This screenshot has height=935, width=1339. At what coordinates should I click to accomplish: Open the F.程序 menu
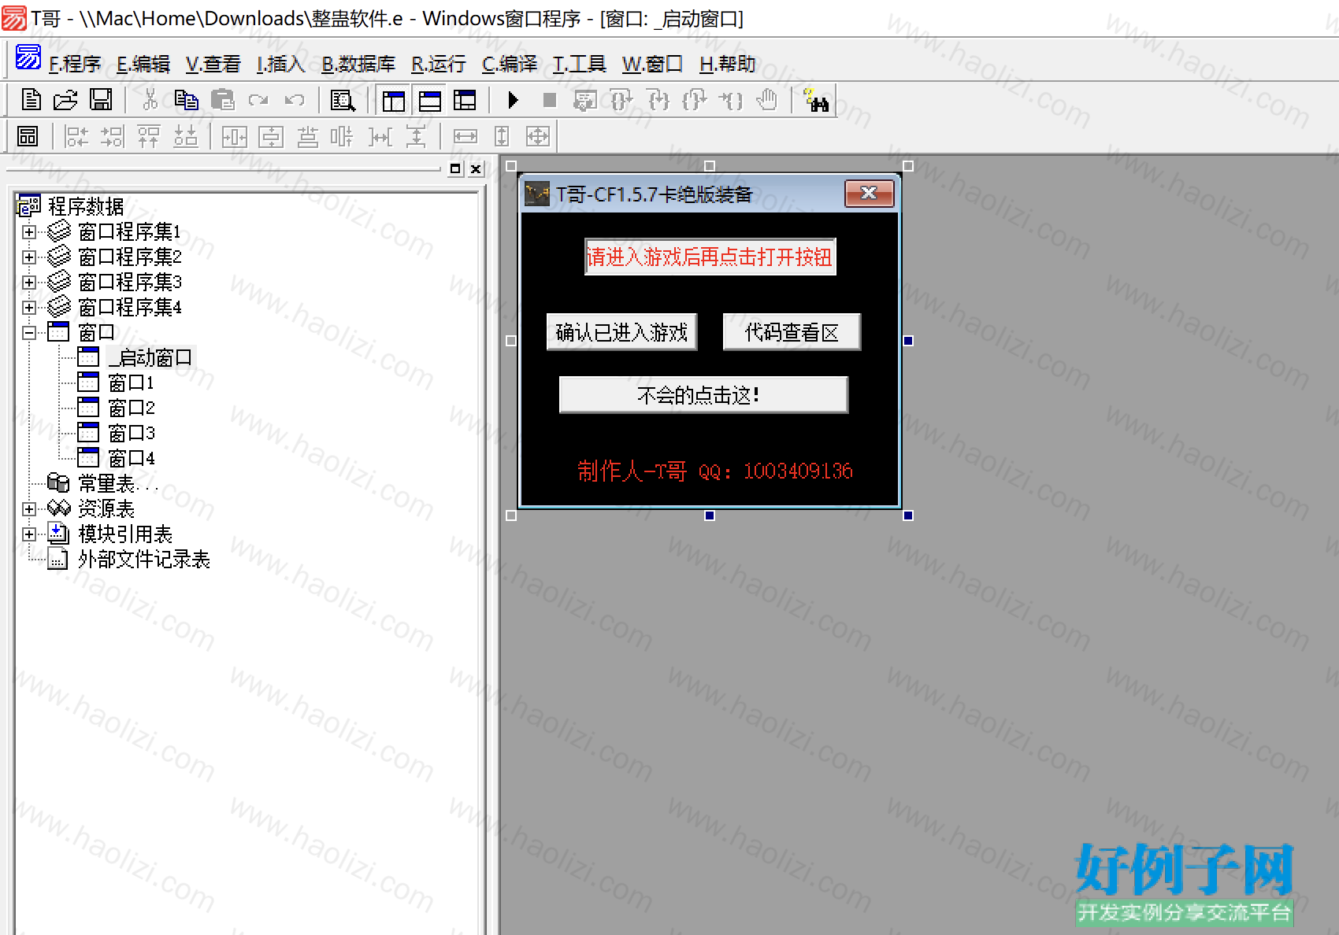75,64
